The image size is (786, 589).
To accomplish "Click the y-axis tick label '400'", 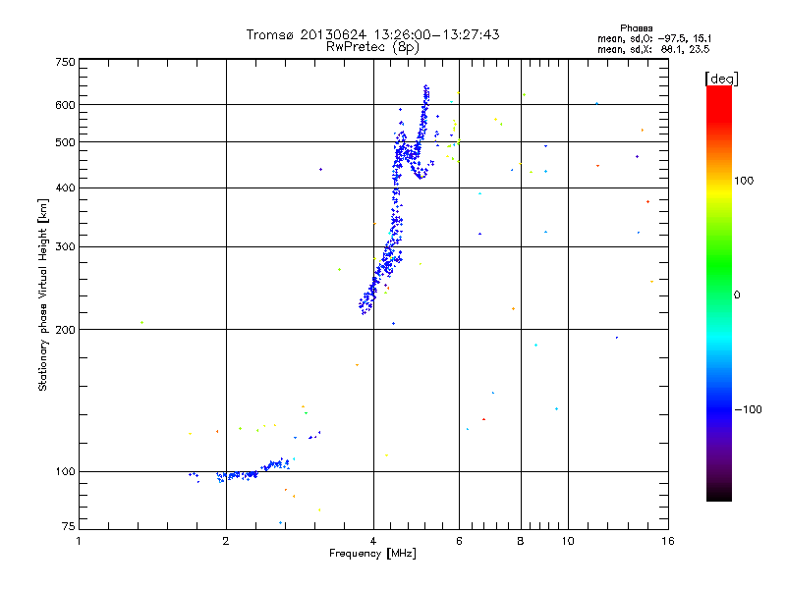I will click(65, 188).
